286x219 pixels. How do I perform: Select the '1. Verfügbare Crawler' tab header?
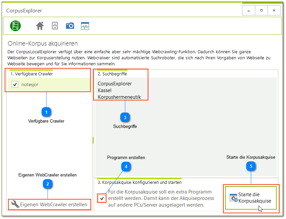pyautogui.click(x=31, y=74)
